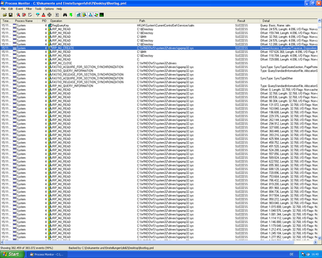Open the Tools menu
Screen dimensions: 322x258
(x=38, y=9)
